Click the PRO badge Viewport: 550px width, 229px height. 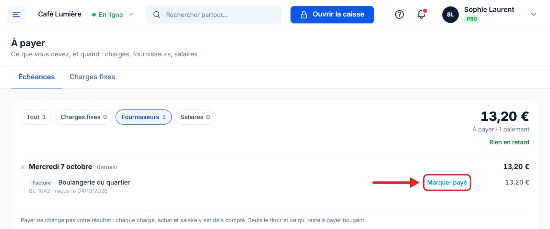[x=472, y=19]
